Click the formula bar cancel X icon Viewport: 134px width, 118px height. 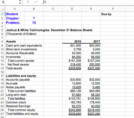[28, 2]
